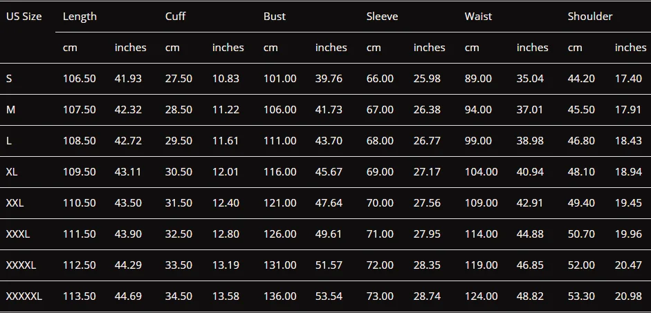The height and width of the screenshot is (313, 651).
Task: Select the XXXL size row label
Action: (18, 234)
